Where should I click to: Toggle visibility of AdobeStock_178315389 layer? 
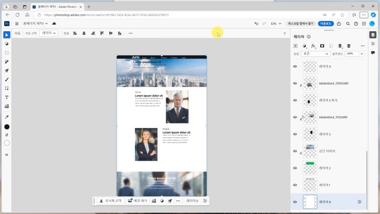click(x=295, y=83)
